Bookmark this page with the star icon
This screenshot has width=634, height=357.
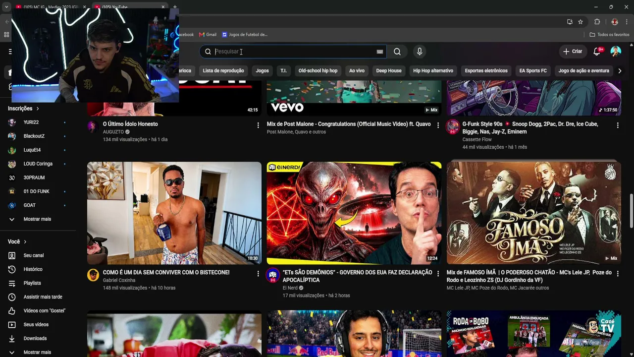click(581, 22)
